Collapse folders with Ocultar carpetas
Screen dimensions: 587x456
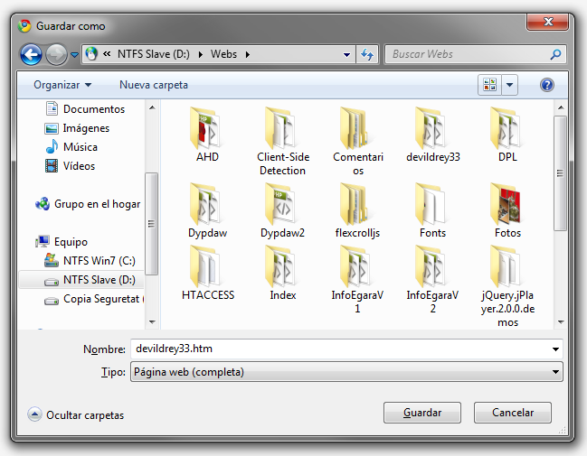(x=76, y=414)
